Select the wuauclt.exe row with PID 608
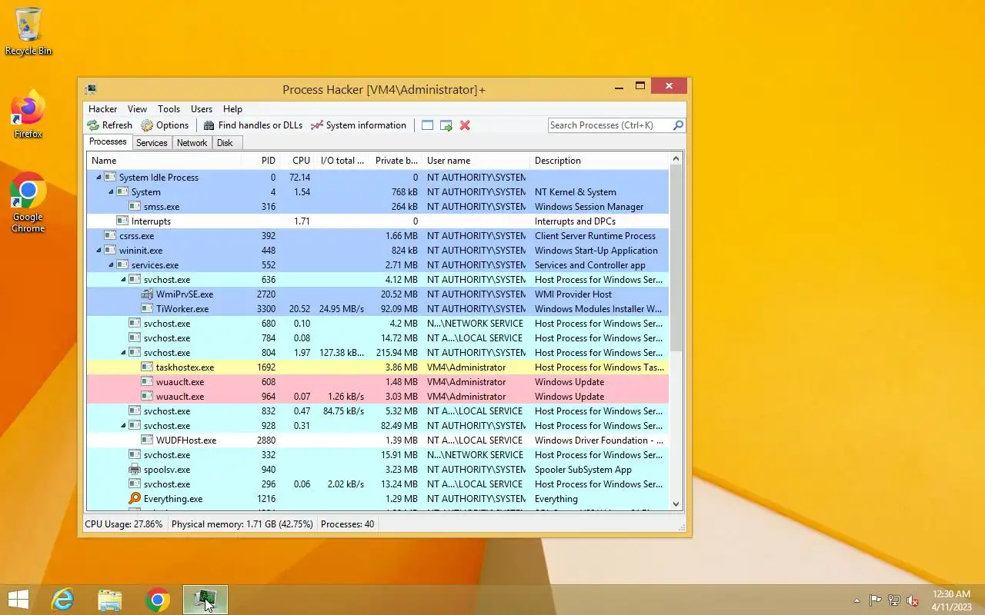This screenshot has width=985, height=615. (378, 382)
